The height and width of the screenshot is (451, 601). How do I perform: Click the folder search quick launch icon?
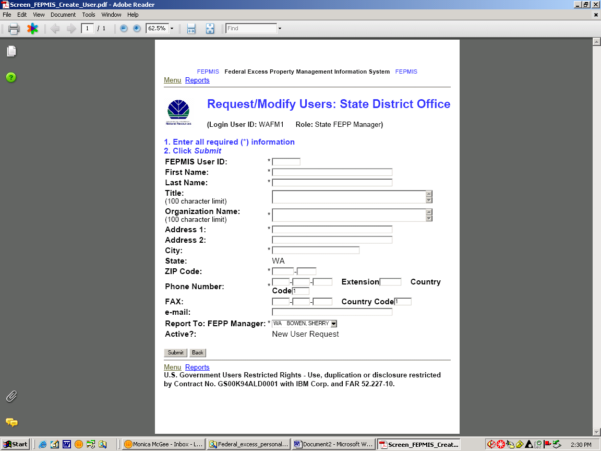(x=102, y=445)
